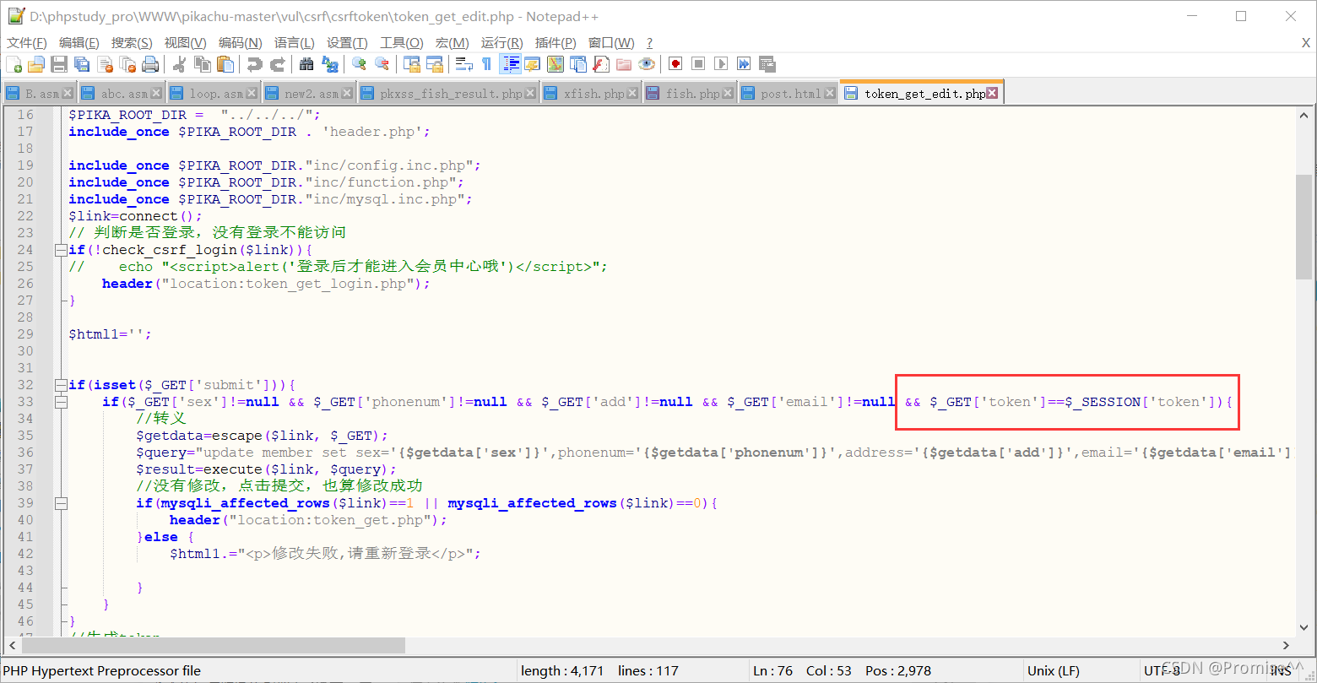This screenshot has width=1317, height=683.
Task: Open the Document List panel
Action: tap(578, 64)
